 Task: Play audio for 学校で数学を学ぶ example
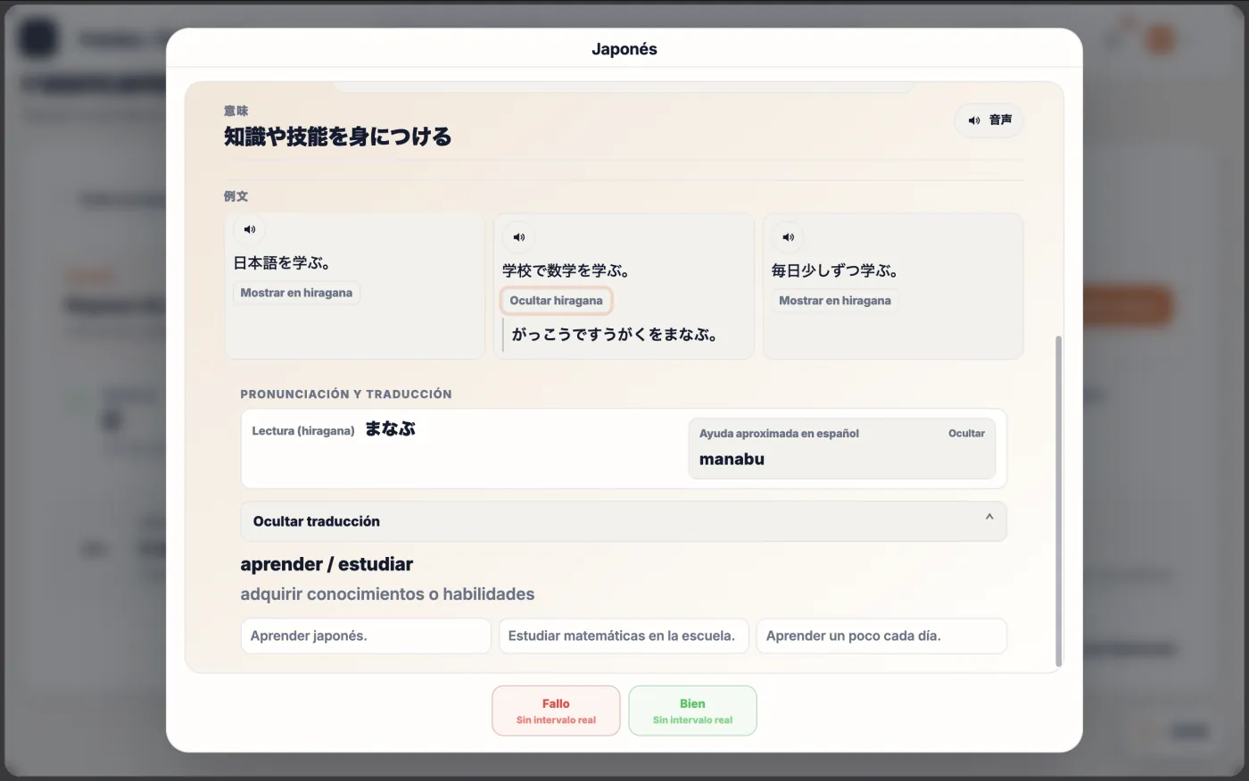[x=519, y=237]
